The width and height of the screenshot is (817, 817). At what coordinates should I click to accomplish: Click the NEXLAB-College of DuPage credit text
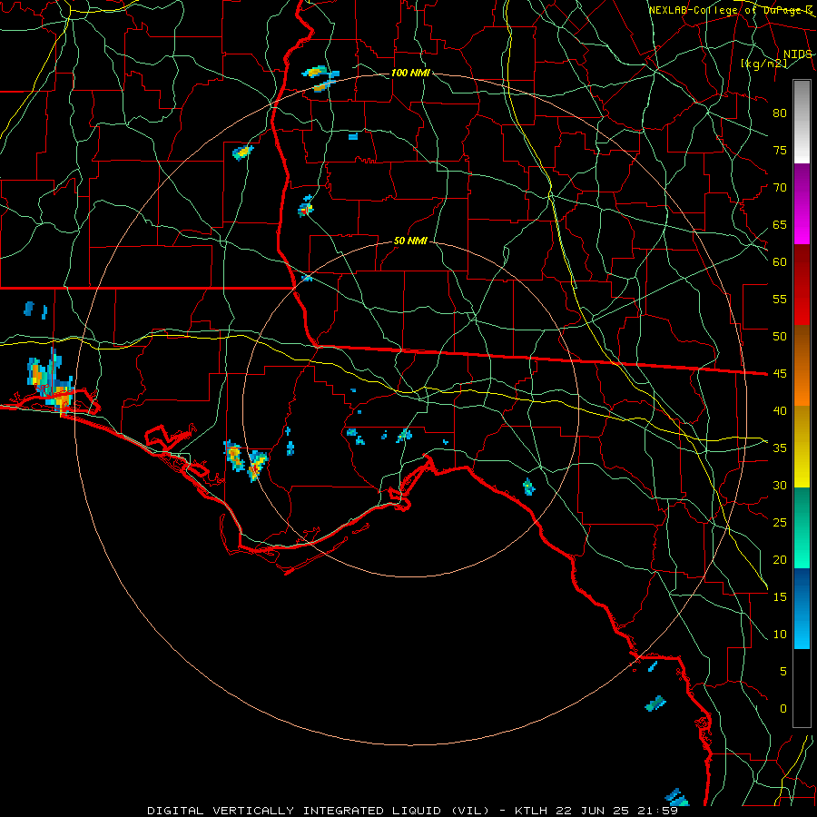coord(730,10)
